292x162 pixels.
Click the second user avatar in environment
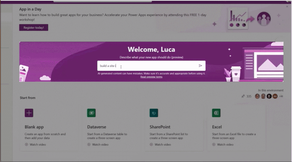[x=263, y=96]
